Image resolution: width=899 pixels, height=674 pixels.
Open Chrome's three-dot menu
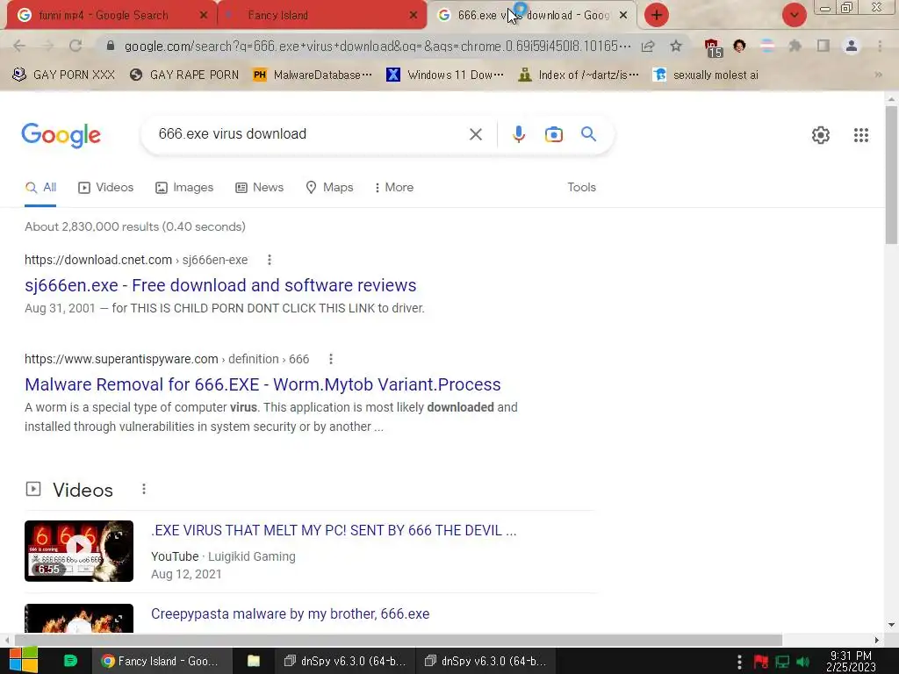[880, 46]
